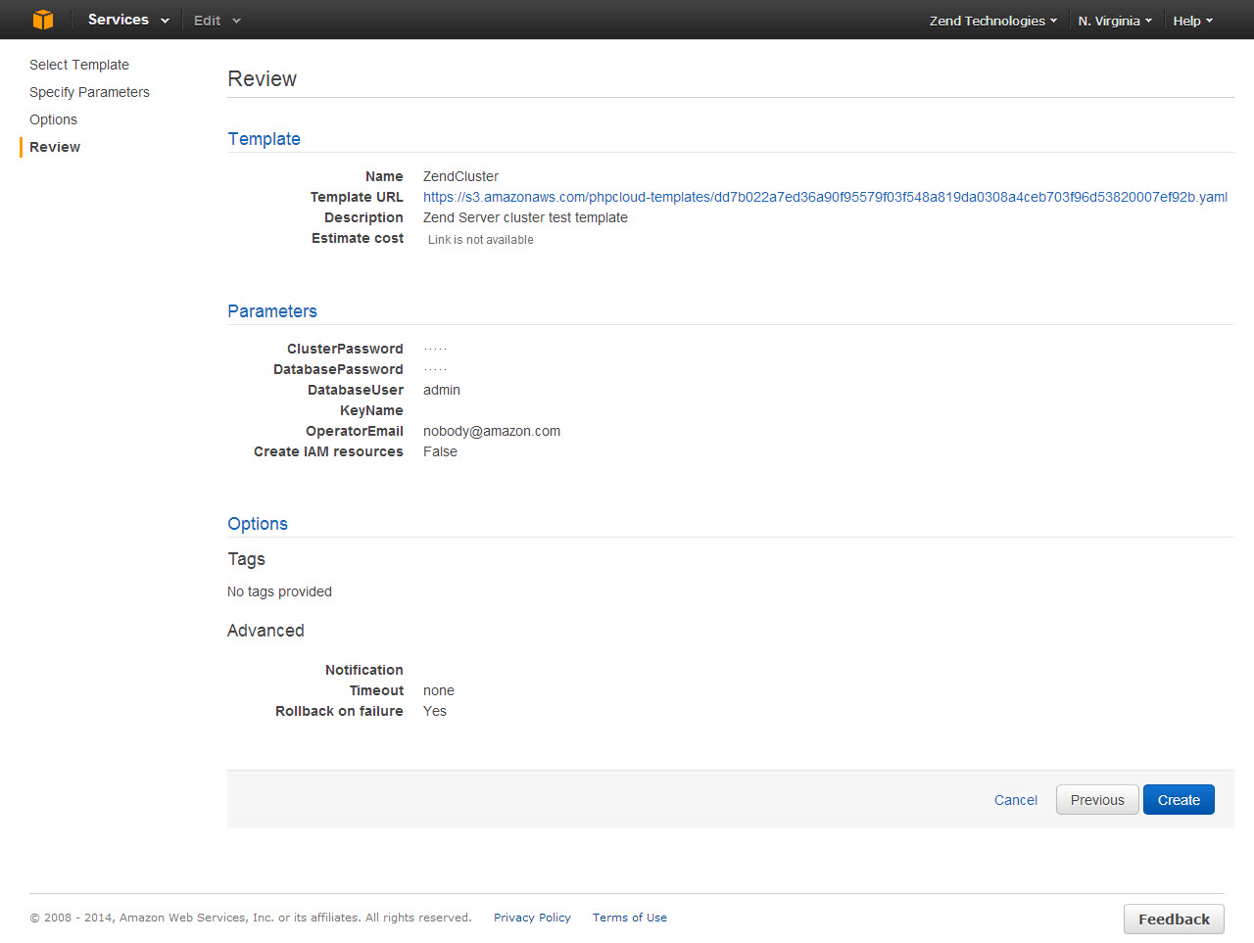Open the Help menu
Screen dimensions: 1254x943
1192,21
